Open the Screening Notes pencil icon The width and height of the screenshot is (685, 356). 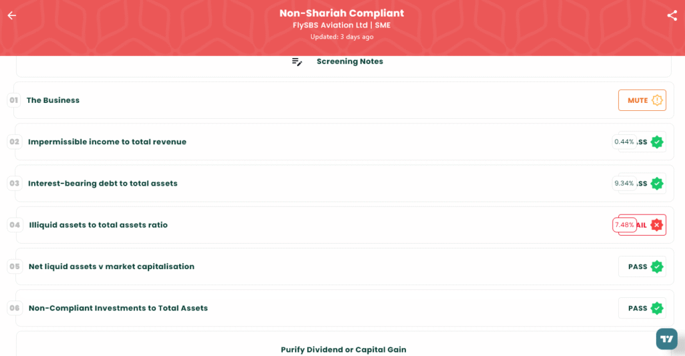click(297, 62)
